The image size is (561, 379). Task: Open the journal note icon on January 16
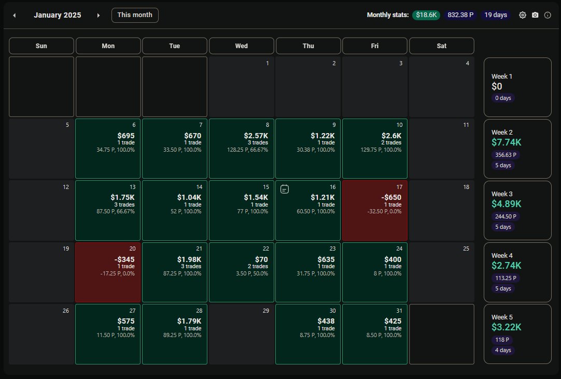pyautogui.click(x=285, y=189)
